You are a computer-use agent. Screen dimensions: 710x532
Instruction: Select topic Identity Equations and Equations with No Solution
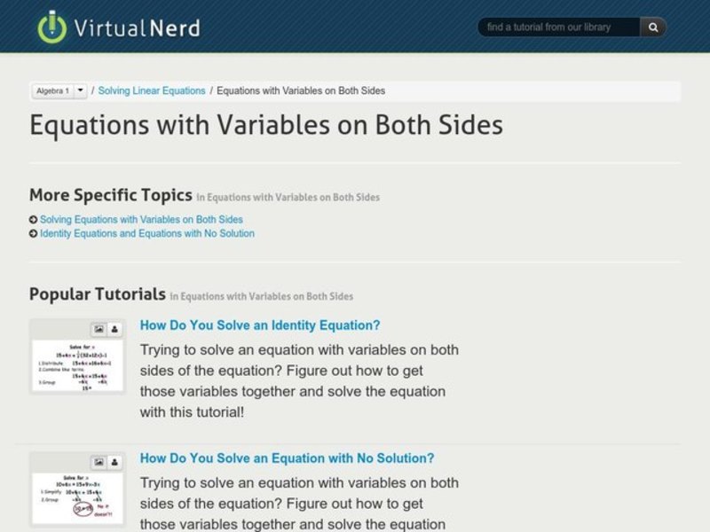click(x=147, y=233)
